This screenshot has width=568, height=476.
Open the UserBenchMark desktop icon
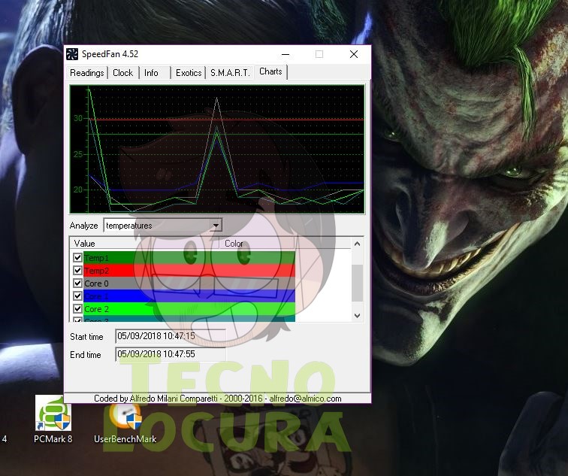click(125, 423)
